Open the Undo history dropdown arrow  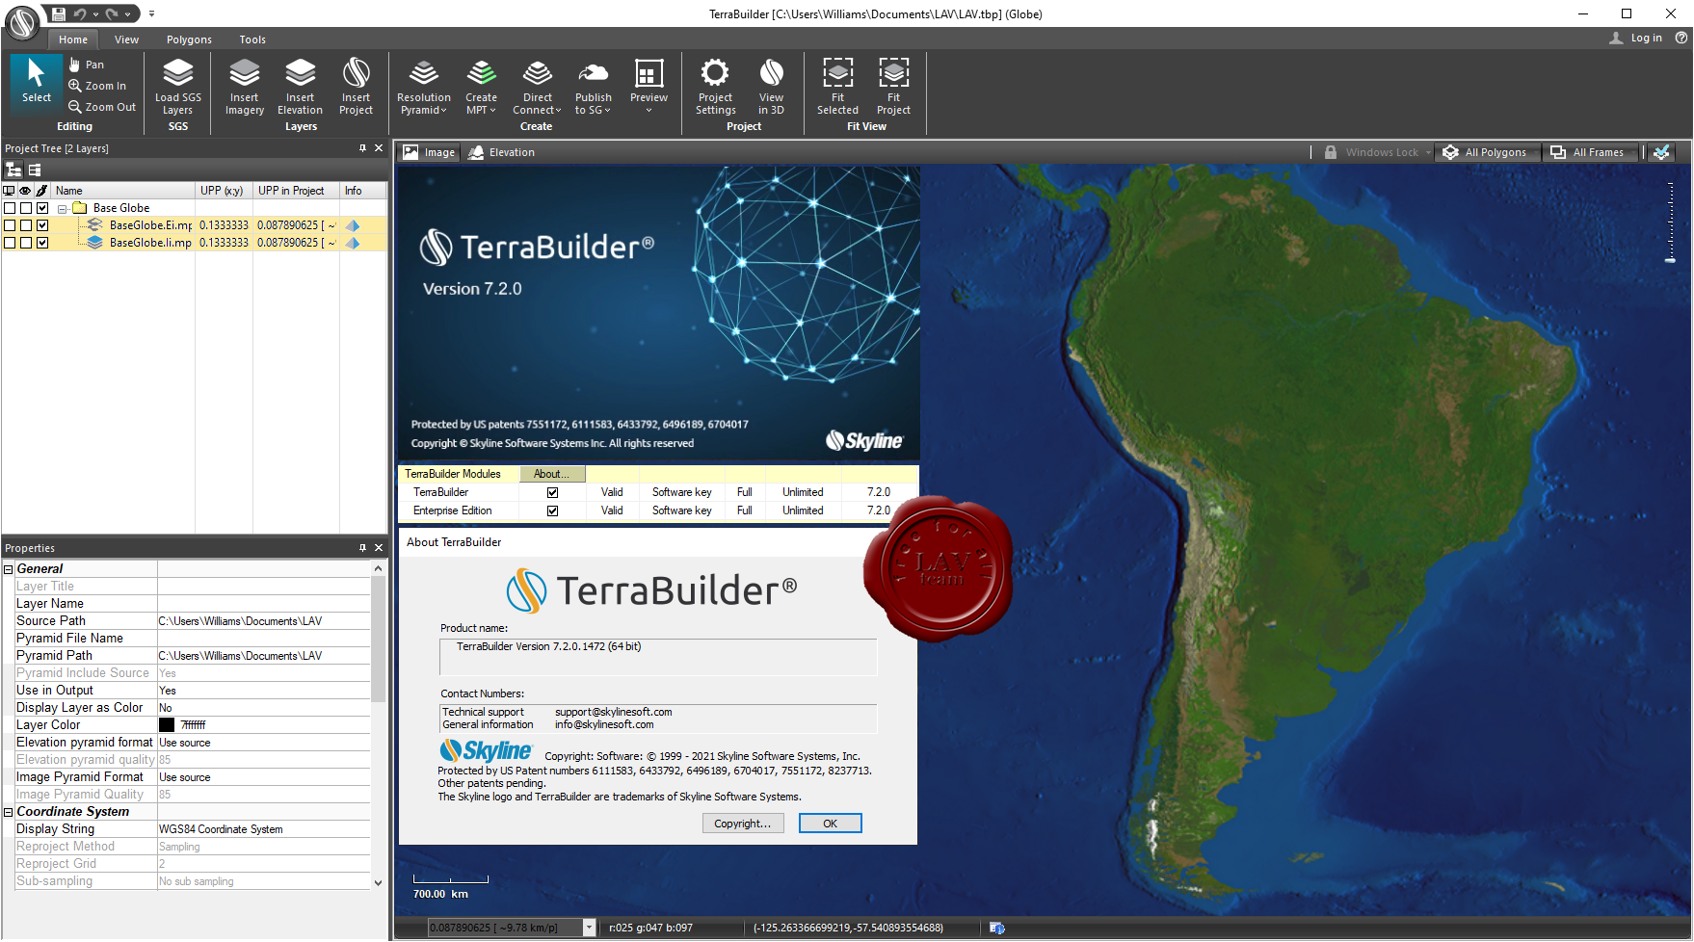point(95,14)
